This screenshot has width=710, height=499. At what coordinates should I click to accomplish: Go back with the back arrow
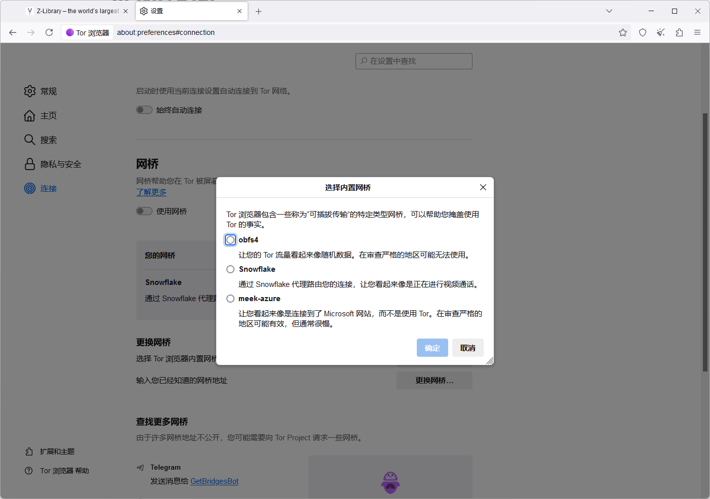click(13, 32)
